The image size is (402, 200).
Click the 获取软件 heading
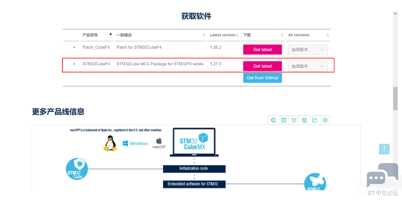(x=196, y=16)
